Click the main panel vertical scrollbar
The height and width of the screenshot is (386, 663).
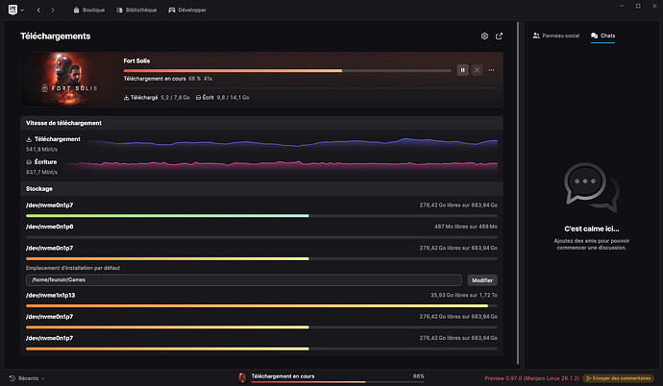point(518,193)
